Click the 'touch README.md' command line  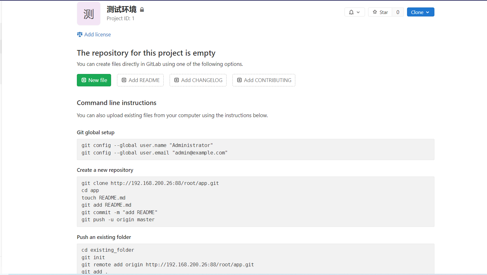[103, 198]
